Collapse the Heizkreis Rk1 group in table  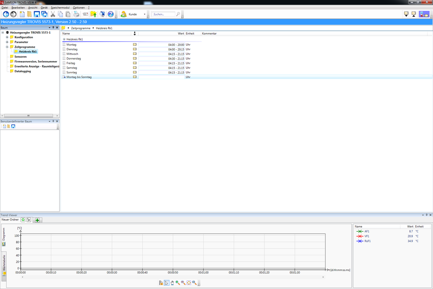click(x=64, y=39)
